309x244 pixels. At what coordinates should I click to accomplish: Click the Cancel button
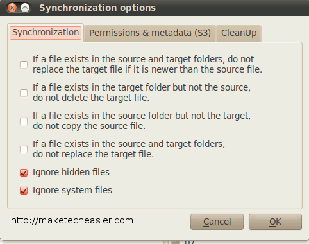tap(217, 222)
